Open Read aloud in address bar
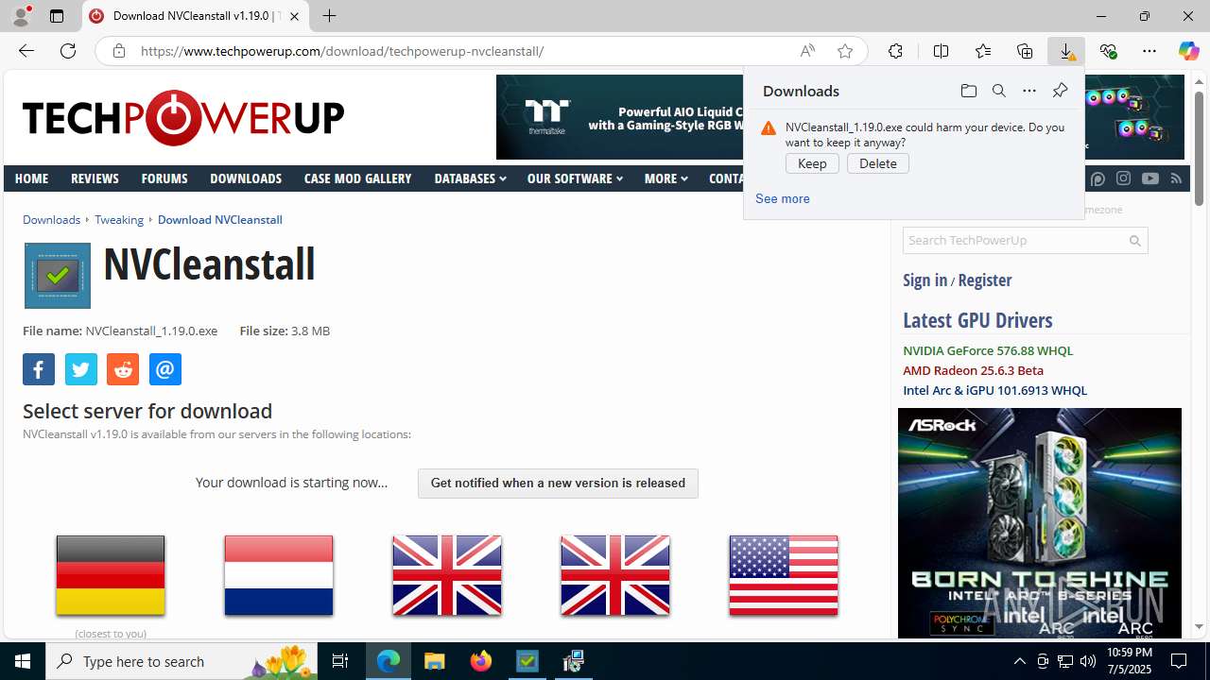The width and height of the screenshot is (1210, 680). click(x=807, y=51)
